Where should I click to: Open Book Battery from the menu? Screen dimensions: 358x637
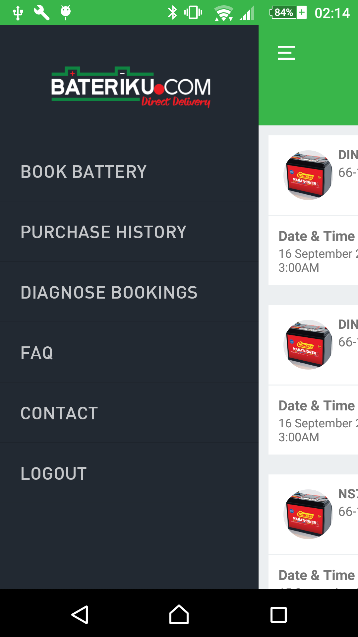(84, 172)
